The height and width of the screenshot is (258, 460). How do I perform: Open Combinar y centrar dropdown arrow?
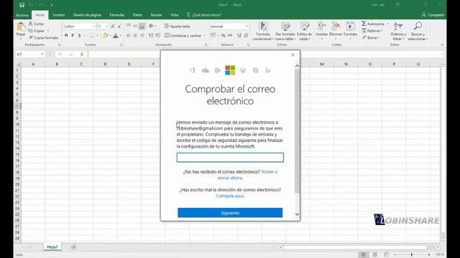pos(205,35)
